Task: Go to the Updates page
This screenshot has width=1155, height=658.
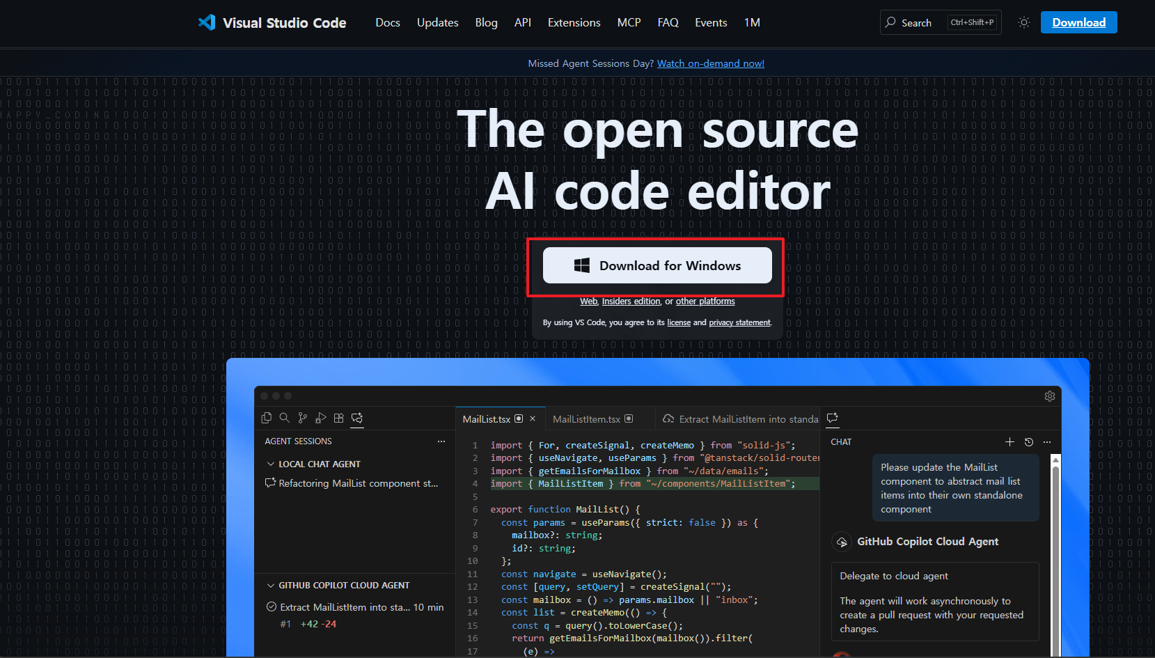Action: (x=438, y=22)
